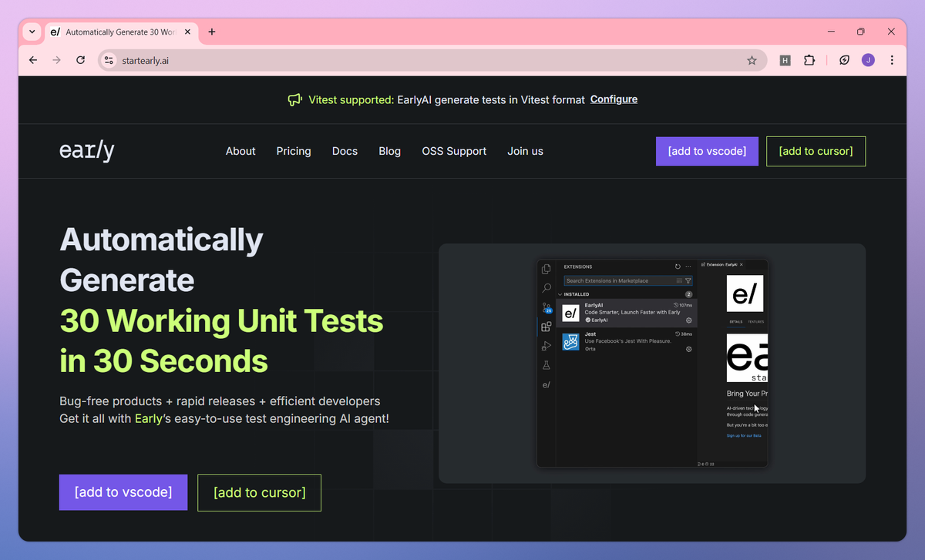
Task: Select Join us in the navigation
Action: (x=525, y=151)
